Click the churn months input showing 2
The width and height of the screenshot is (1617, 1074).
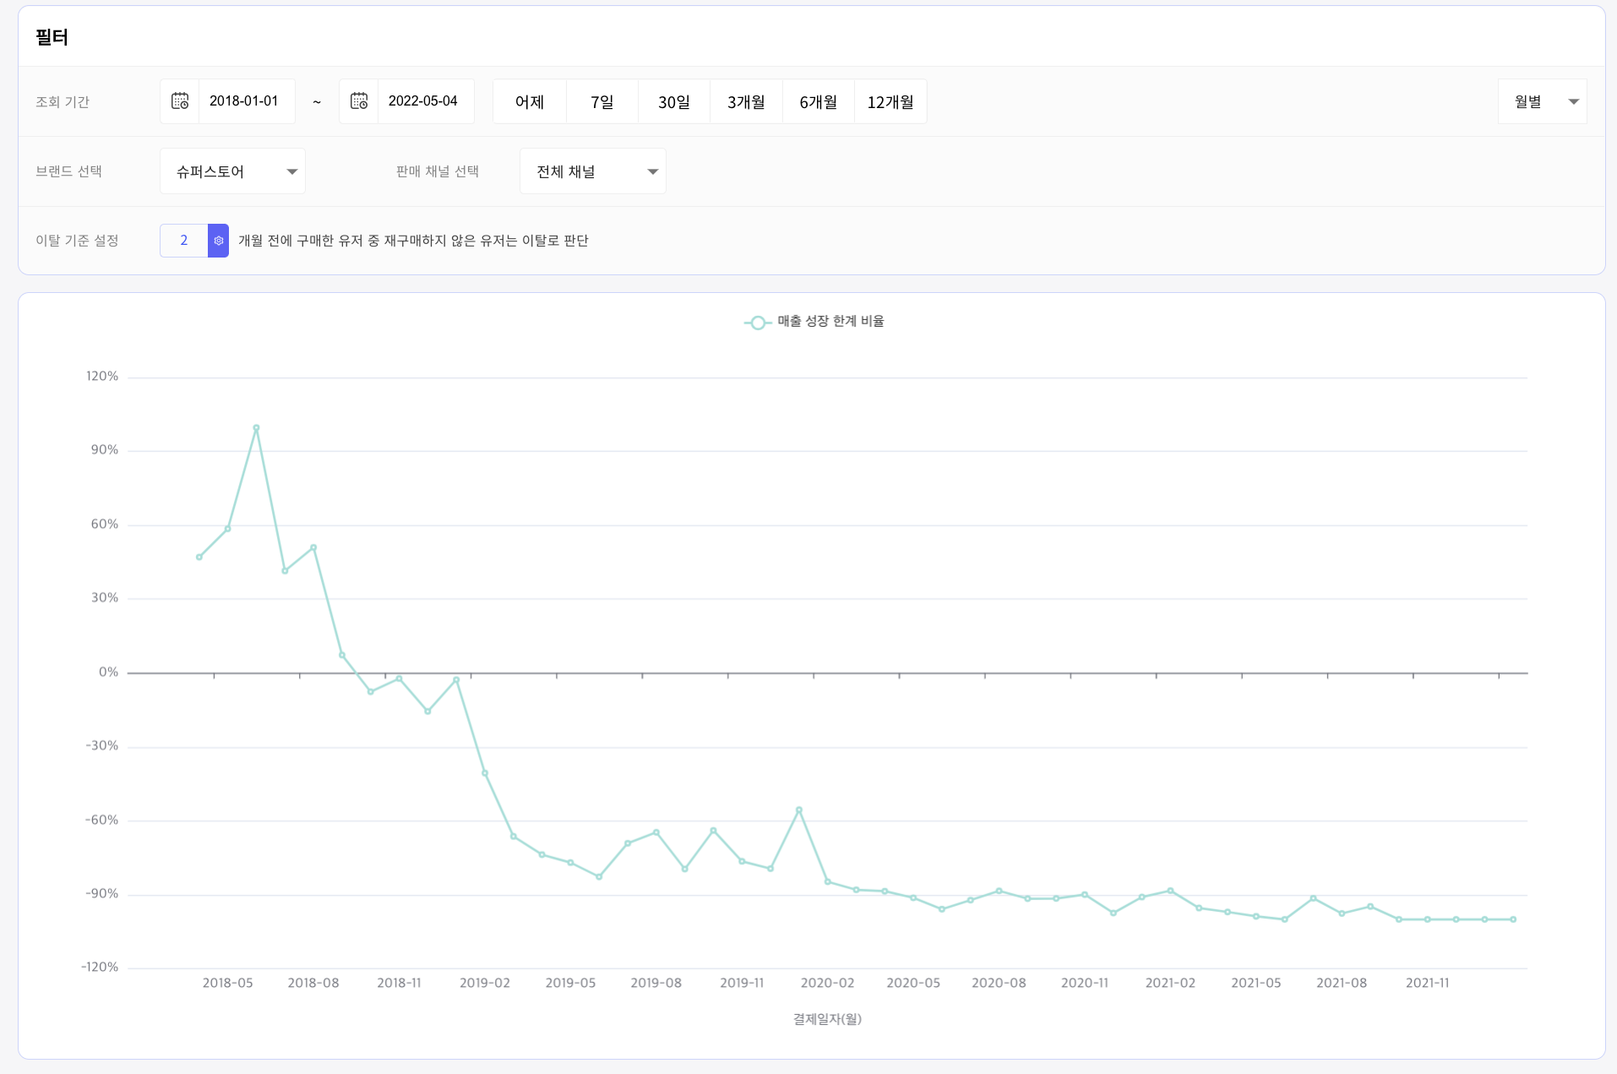click(184, 241)
